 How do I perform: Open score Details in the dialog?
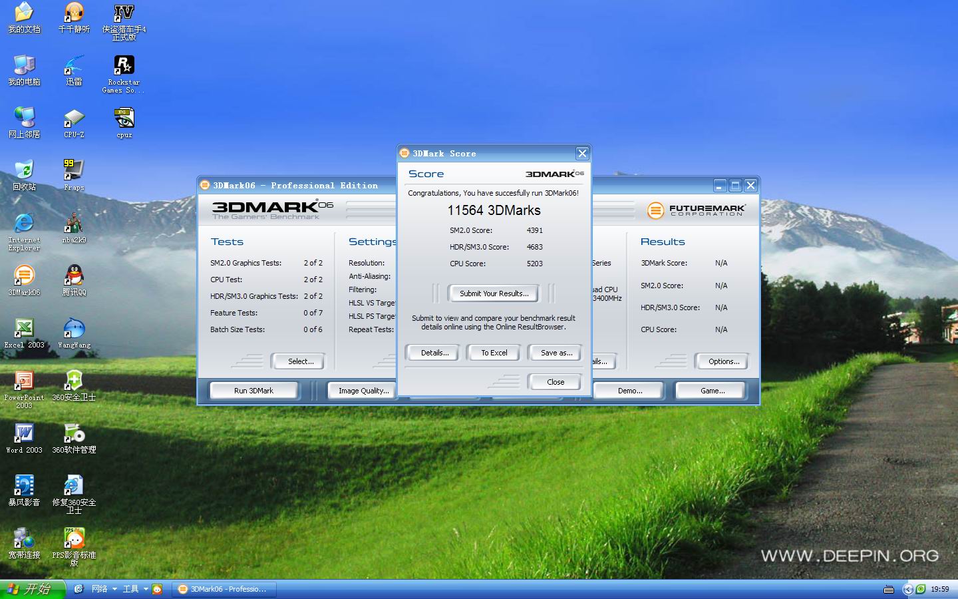point(434,353)
